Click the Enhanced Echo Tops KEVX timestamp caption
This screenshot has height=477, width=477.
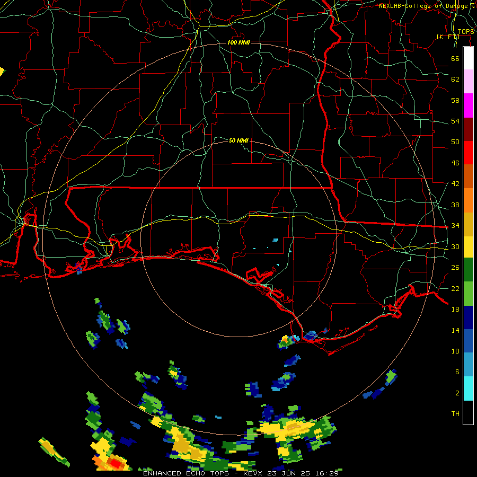click(x=241, y=473)
